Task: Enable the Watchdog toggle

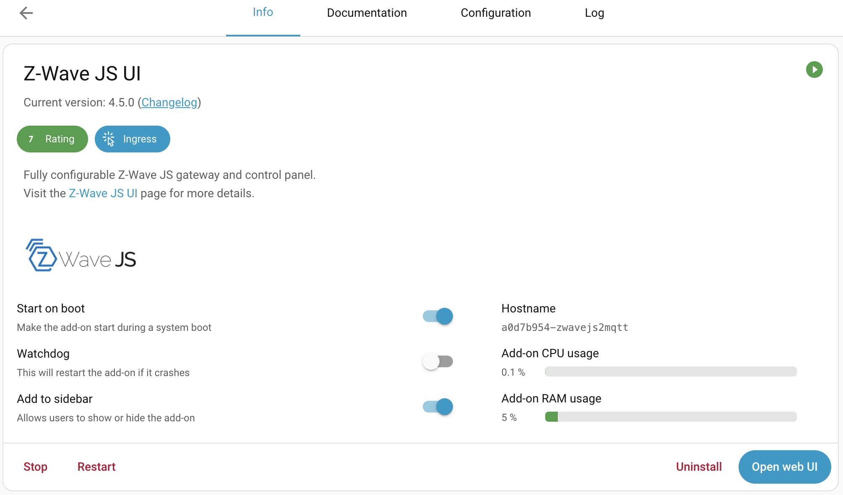Action: point(438,361)
